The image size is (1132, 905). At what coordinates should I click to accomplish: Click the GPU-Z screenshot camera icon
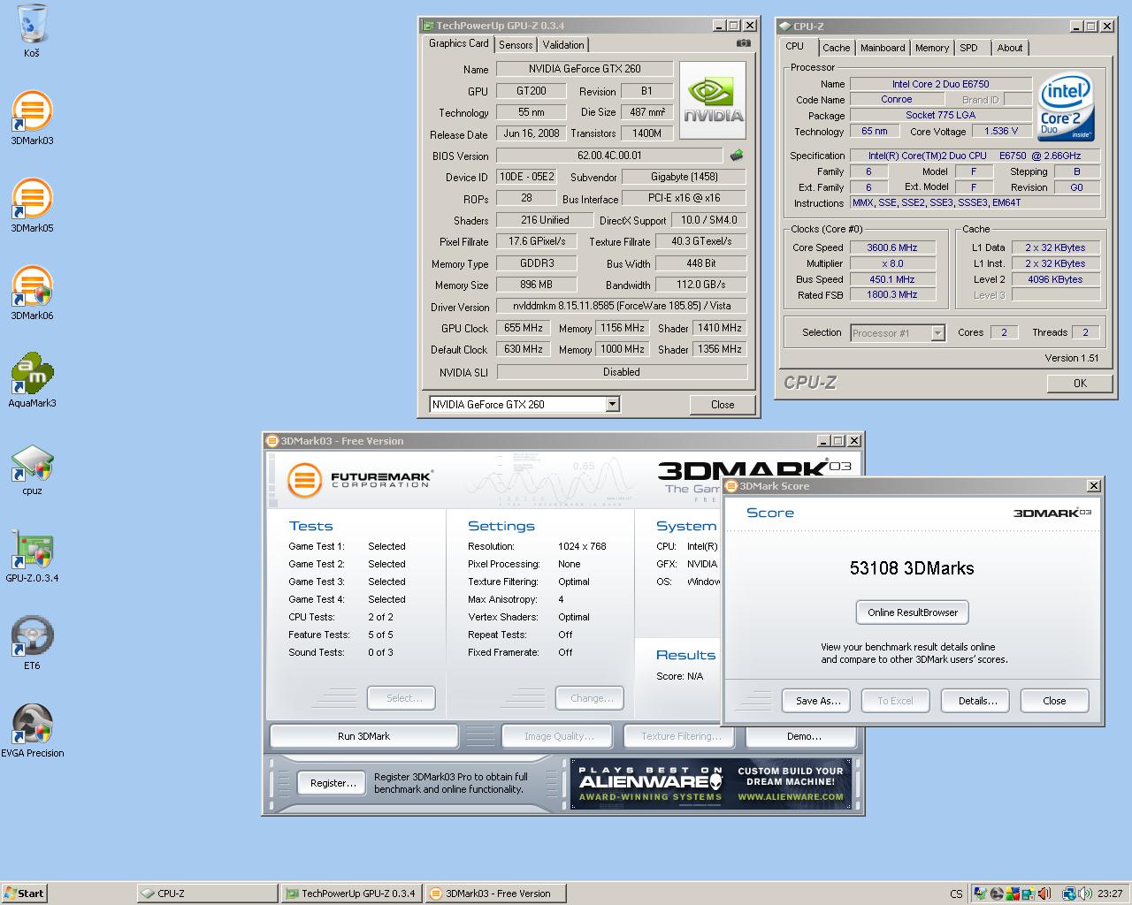744,43
